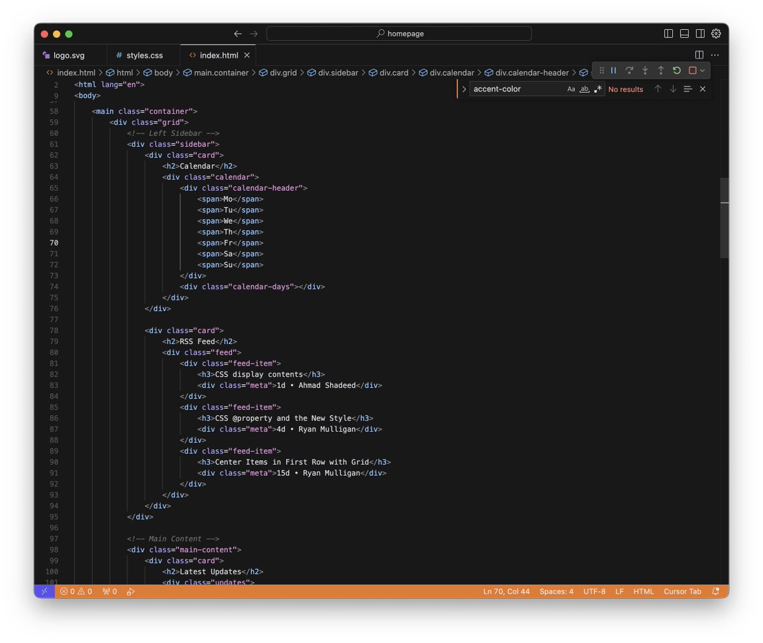Toggle the bottom panel layout icon

point(685,34)
